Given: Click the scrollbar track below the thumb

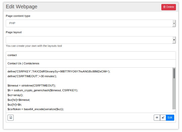Looking at the screenshot, I should click(174, 96).
